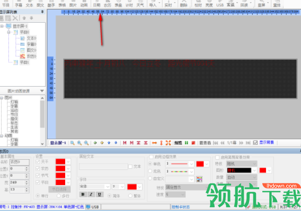301x211 pixels.
Task: Open the 随机 effect dropdown
Action: 254,163
